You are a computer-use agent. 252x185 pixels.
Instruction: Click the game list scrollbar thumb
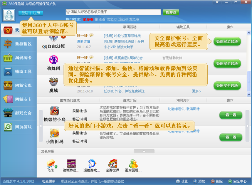pyautogui.click(x=249, y=81)
